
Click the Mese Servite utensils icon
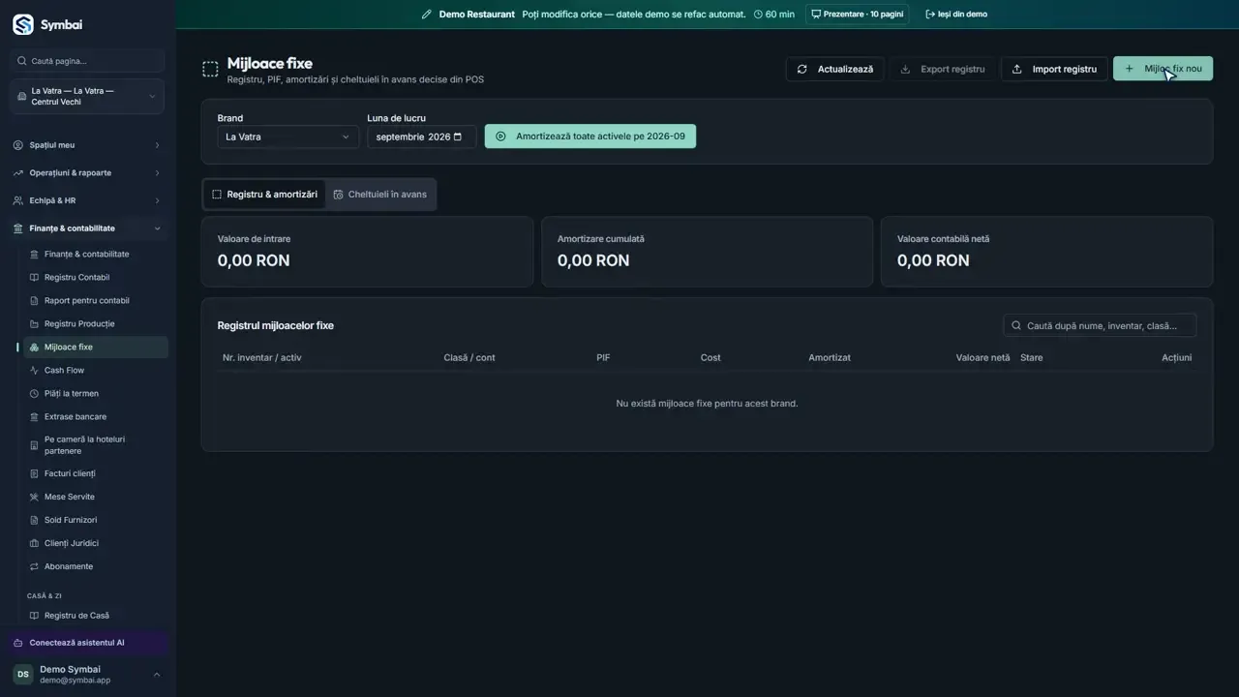(35, 498)
